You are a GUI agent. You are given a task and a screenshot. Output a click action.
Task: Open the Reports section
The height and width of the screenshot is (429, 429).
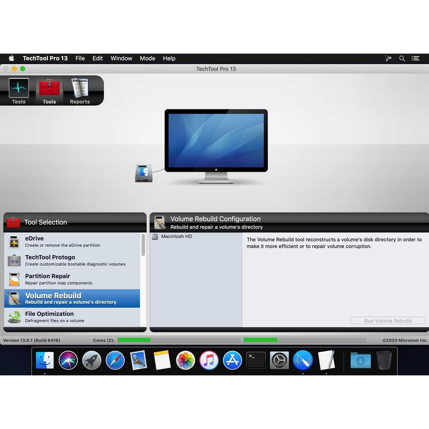pos(80,91)
